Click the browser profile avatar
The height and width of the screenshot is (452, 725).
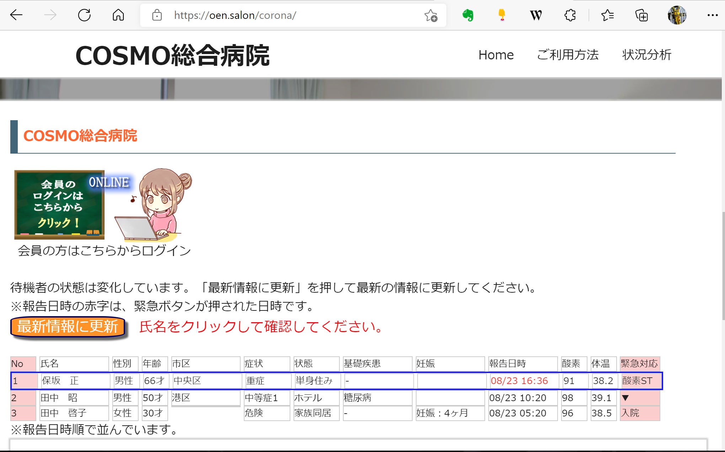coord(677,15)
